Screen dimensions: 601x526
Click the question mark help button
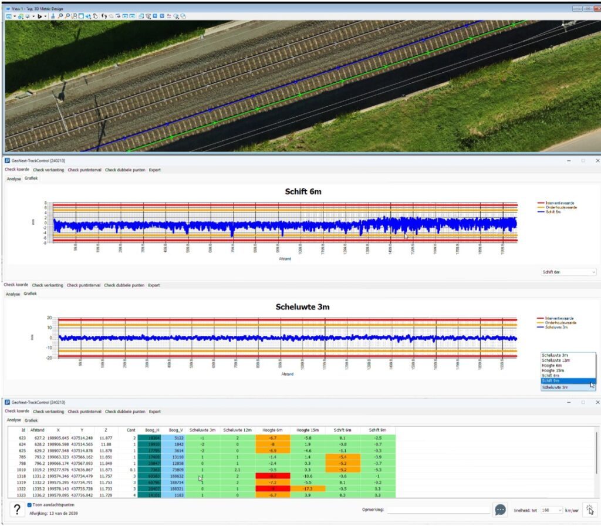click(17, 510)
